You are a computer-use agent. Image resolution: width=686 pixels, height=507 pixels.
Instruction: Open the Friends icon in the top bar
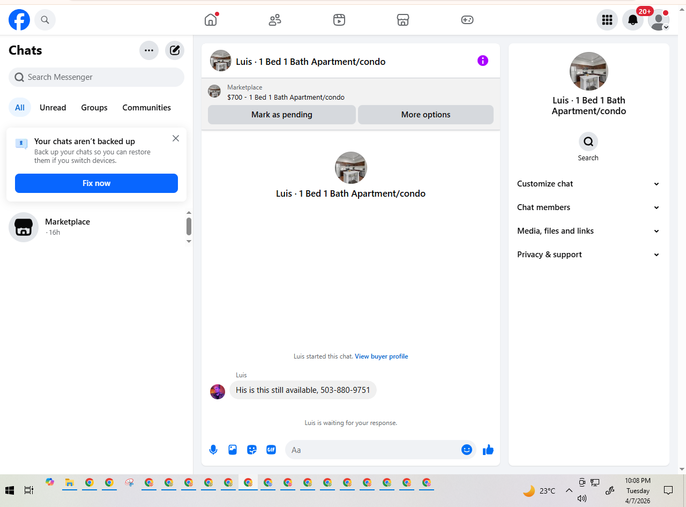coord(275,20)
